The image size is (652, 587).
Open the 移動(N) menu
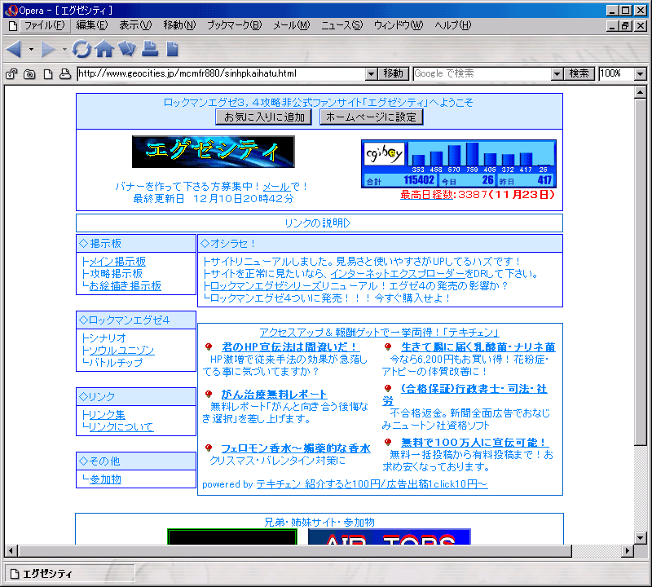(179, 26)
